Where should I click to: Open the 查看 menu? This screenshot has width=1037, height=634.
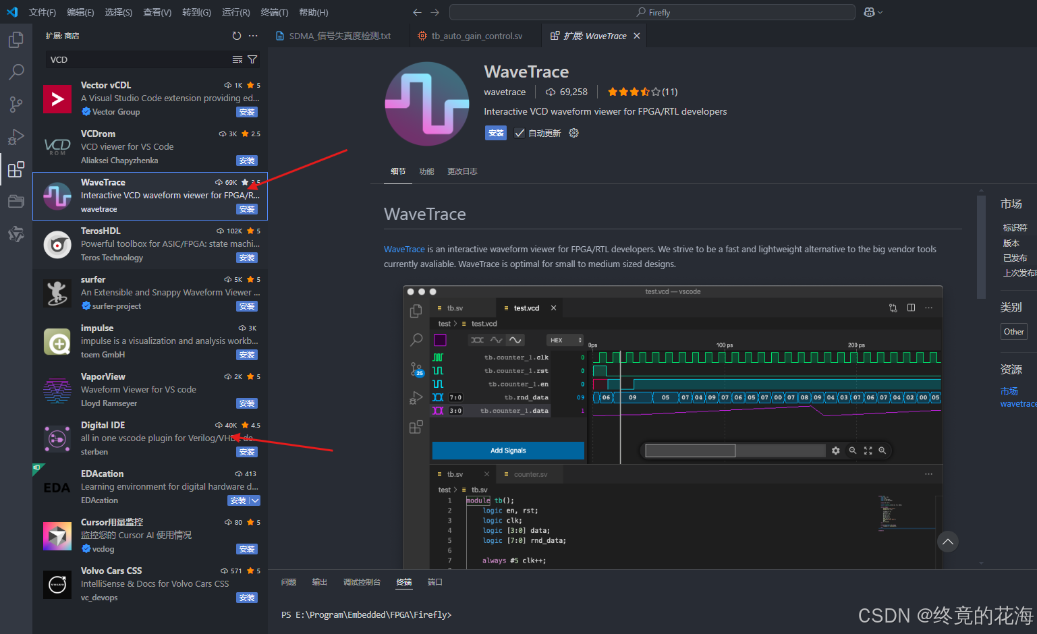click(157, 12)
